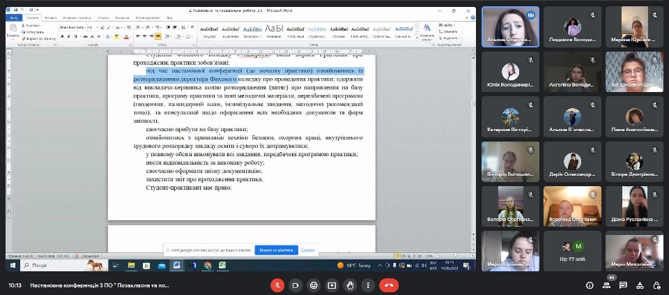The height and width of the screenshot is (295, 669).
Task: Open more options in Meet controls
Action: click(367, 285)
